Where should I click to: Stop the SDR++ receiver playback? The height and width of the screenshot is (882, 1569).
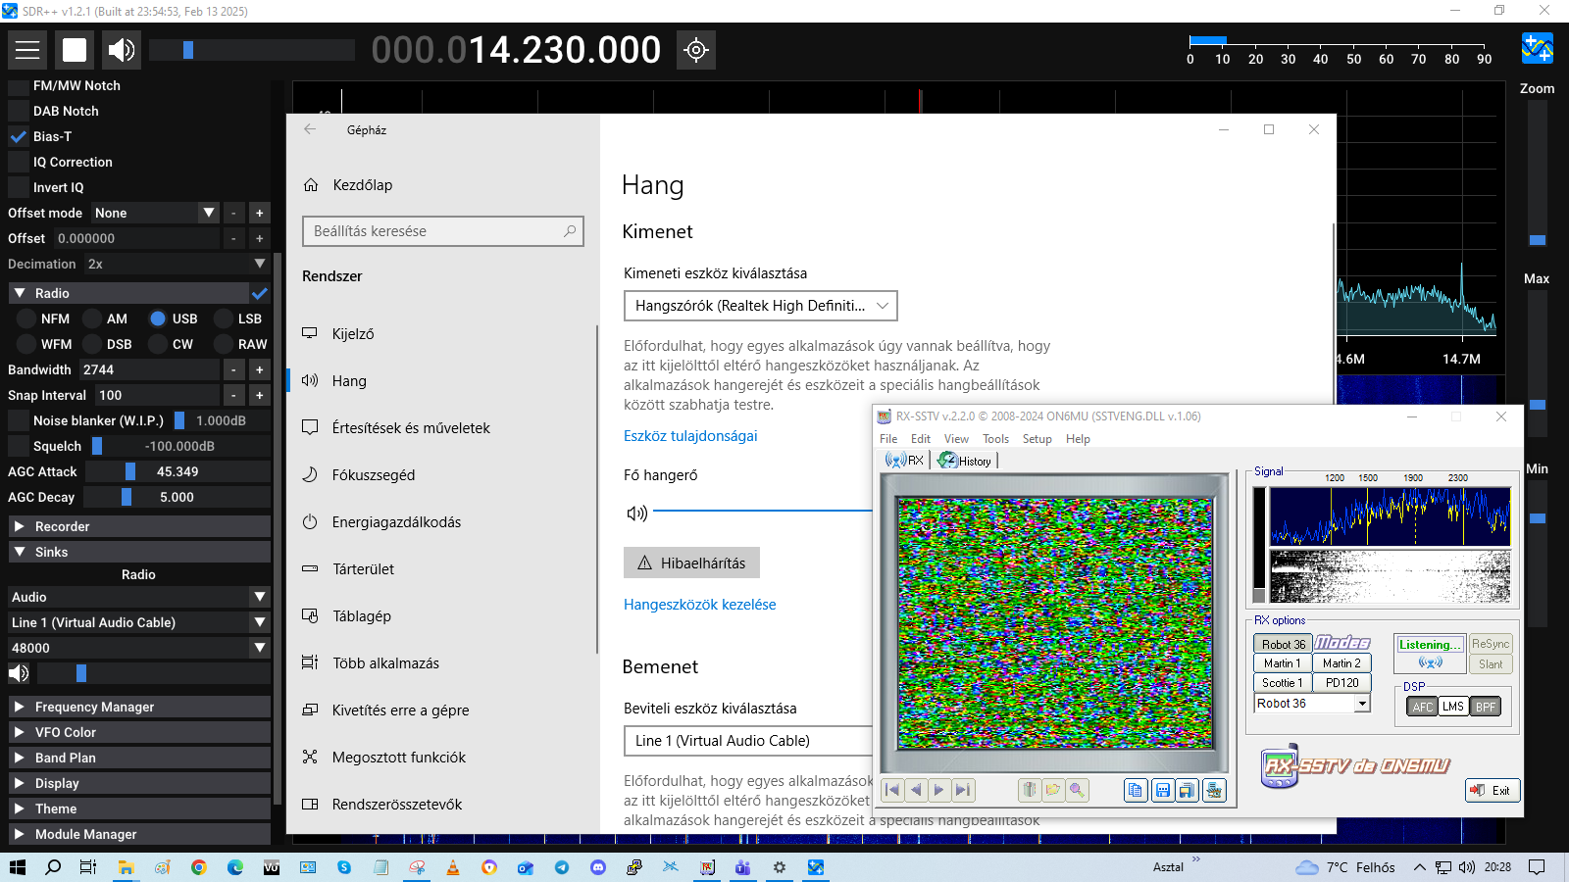click(75, 50)
